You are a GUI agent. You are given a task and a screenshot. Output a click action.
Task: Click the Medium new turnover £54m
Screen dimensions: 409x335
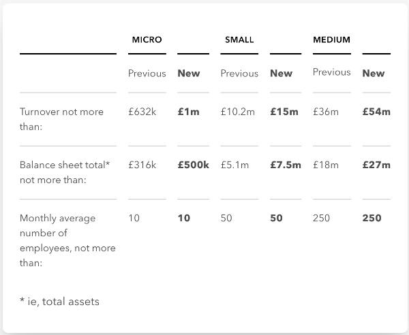376,112
